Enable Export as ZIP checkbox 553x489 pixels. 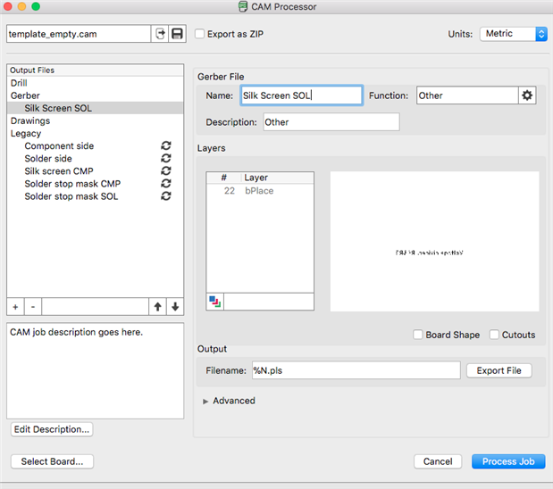tap(199, 34)
